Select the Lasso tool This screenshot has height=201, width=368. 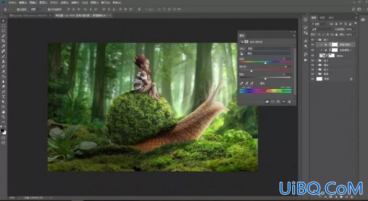click(x=3, y=31)
